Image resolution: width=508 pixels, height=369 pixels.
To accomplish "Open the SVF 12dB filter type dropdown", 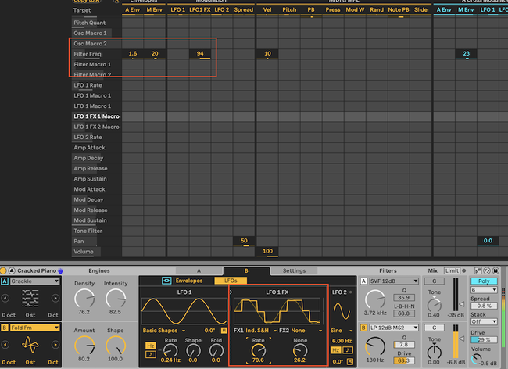I will (x=394, y=281).
